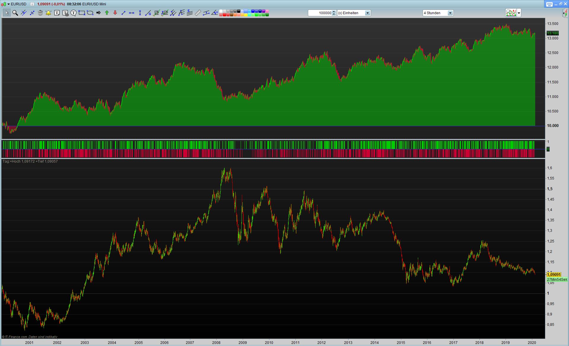Select the text box T tool

coord(57,13)
